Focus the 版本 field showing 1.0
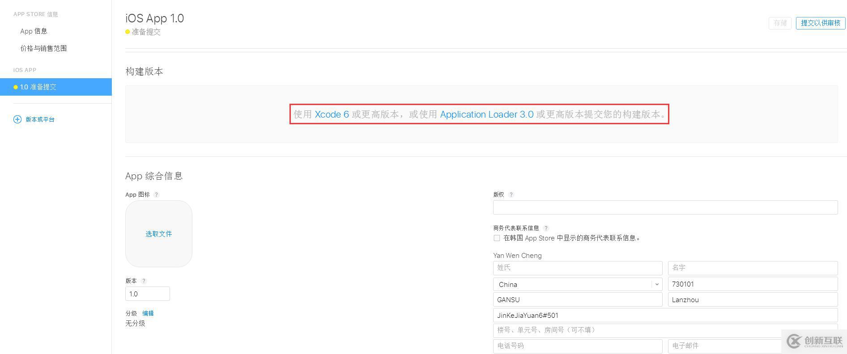Image resolution: width=847 pixels, height=354 pixels. pos(148,294)
